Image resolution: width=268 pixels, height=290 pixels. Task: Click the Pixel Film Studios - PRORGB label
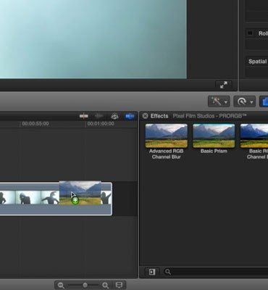(x=209, y=116)
